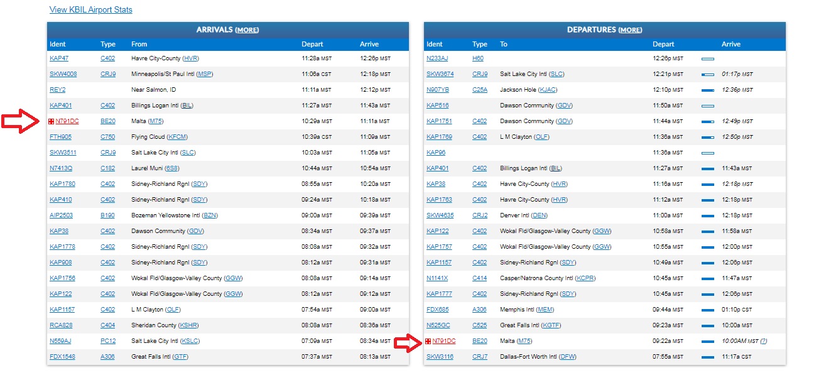
Task: Open arrival flight AIP2503
Action: coord(61,215)
